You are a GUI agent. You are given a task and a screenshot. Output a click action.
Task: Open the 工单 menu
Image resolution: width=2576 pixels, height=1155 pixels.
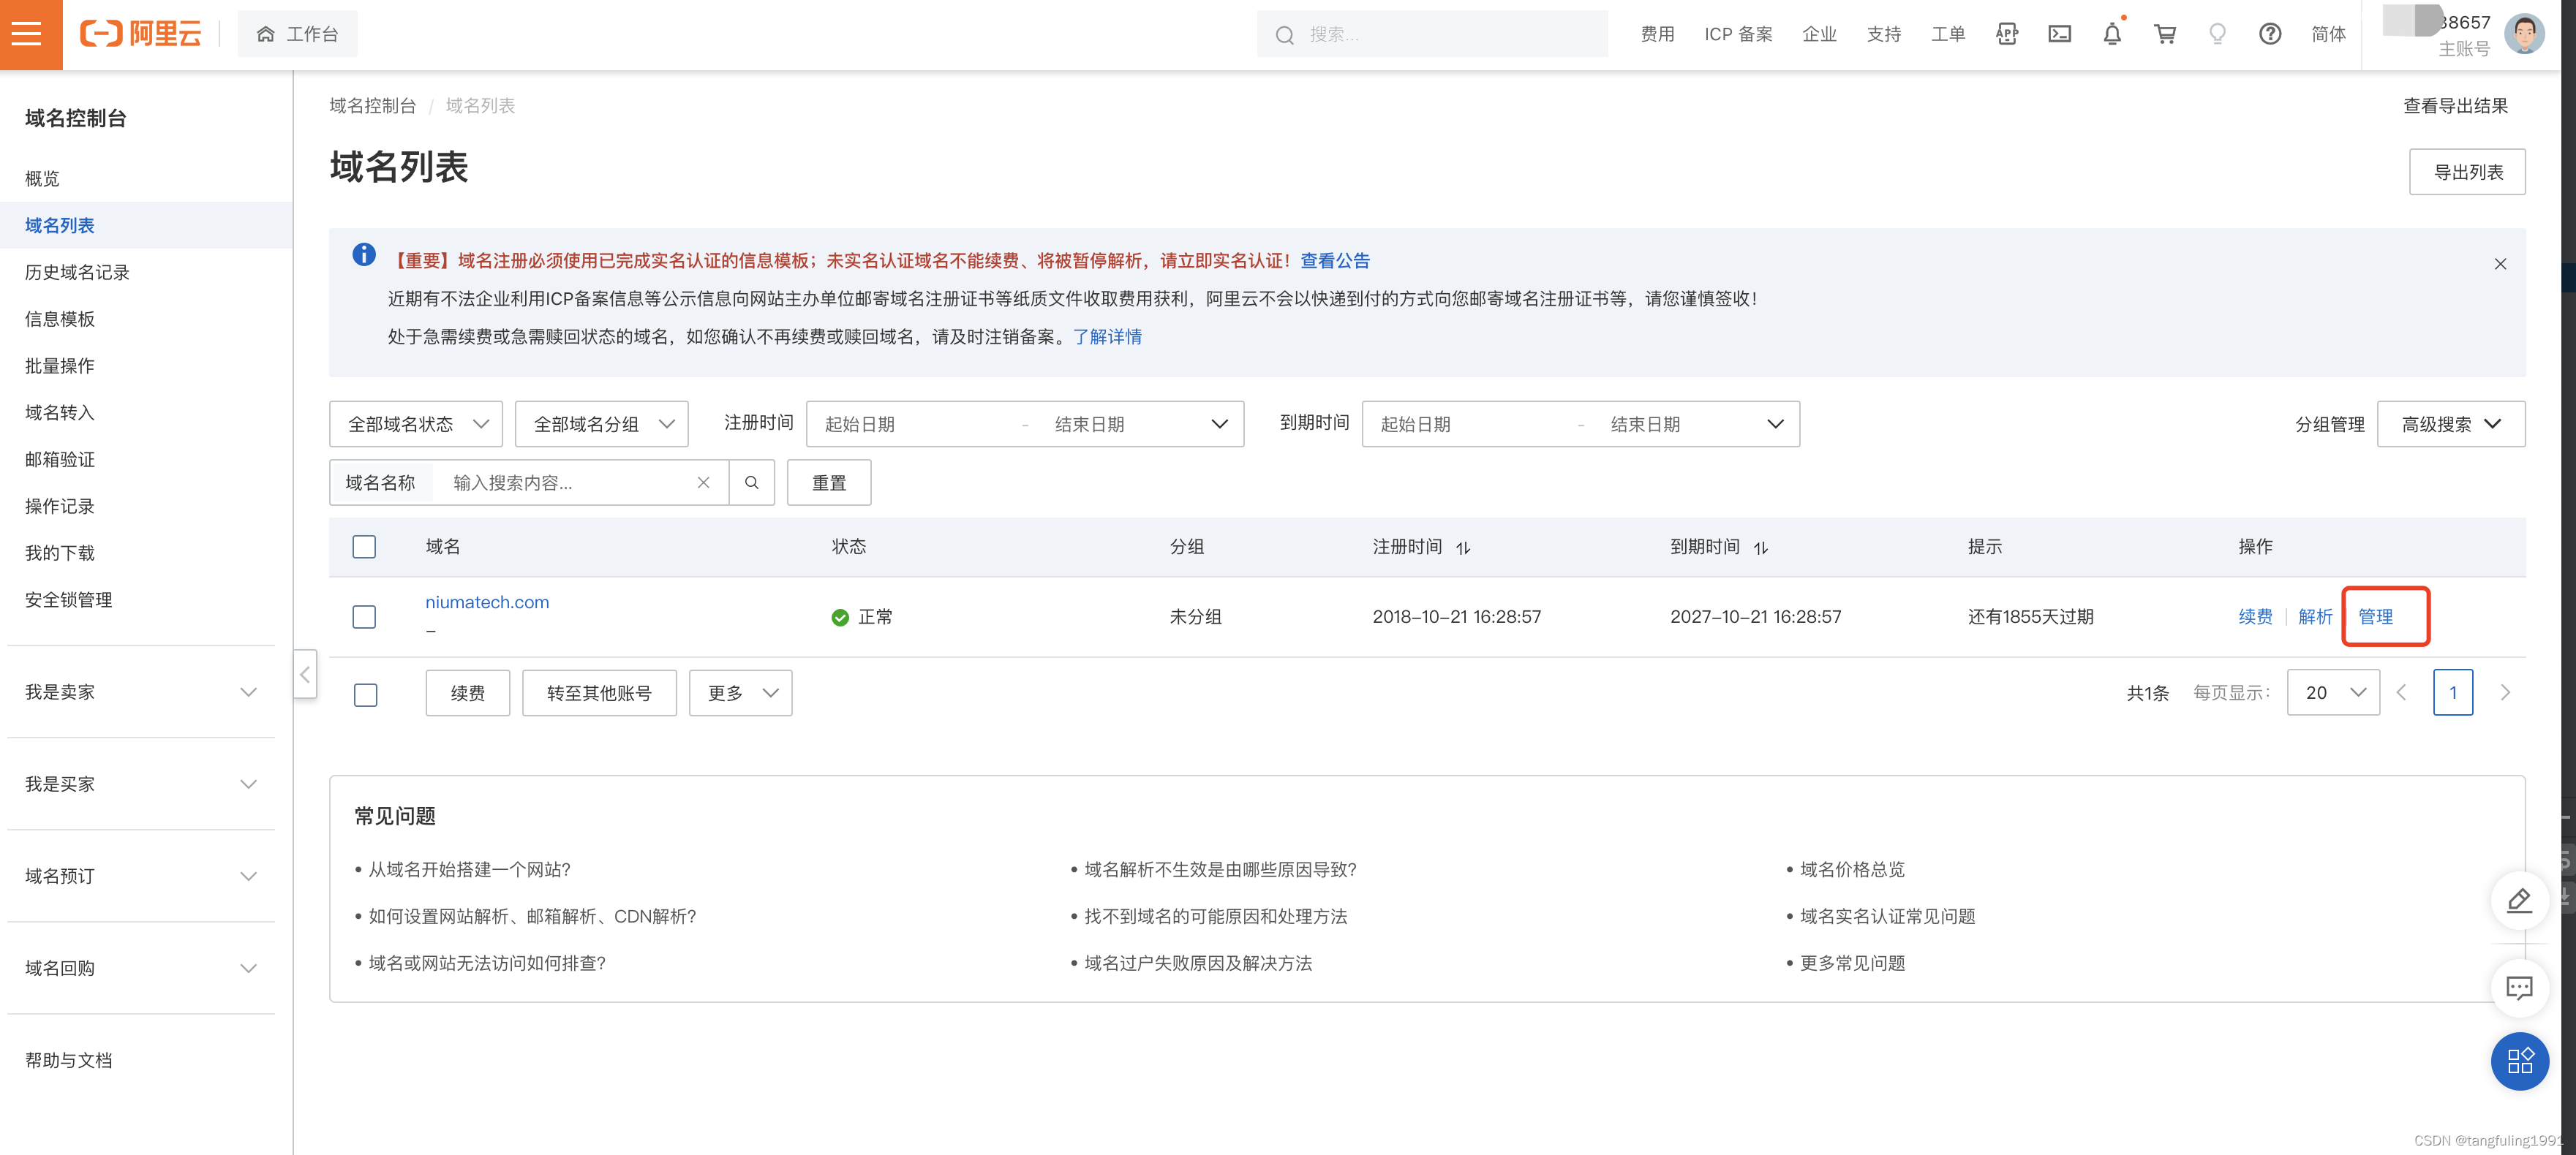tap(1948, 34)
